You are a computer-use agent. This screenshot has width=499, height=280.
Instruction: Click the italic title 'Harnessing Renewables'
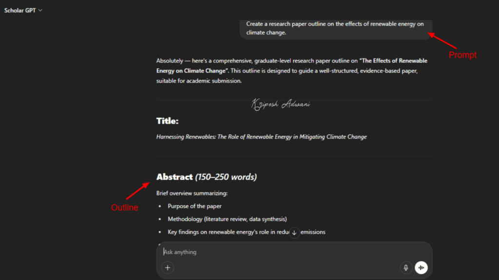(262, 137)
